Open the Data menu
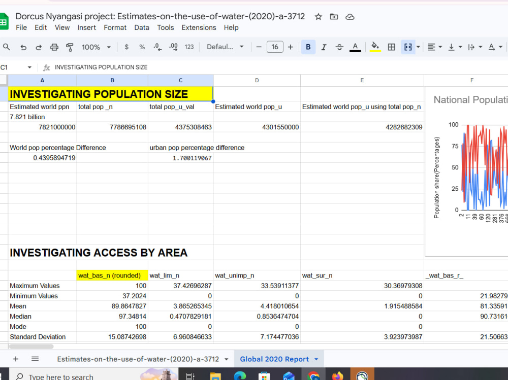This screenshot has width=508, height=380. [x=142, y=27]
